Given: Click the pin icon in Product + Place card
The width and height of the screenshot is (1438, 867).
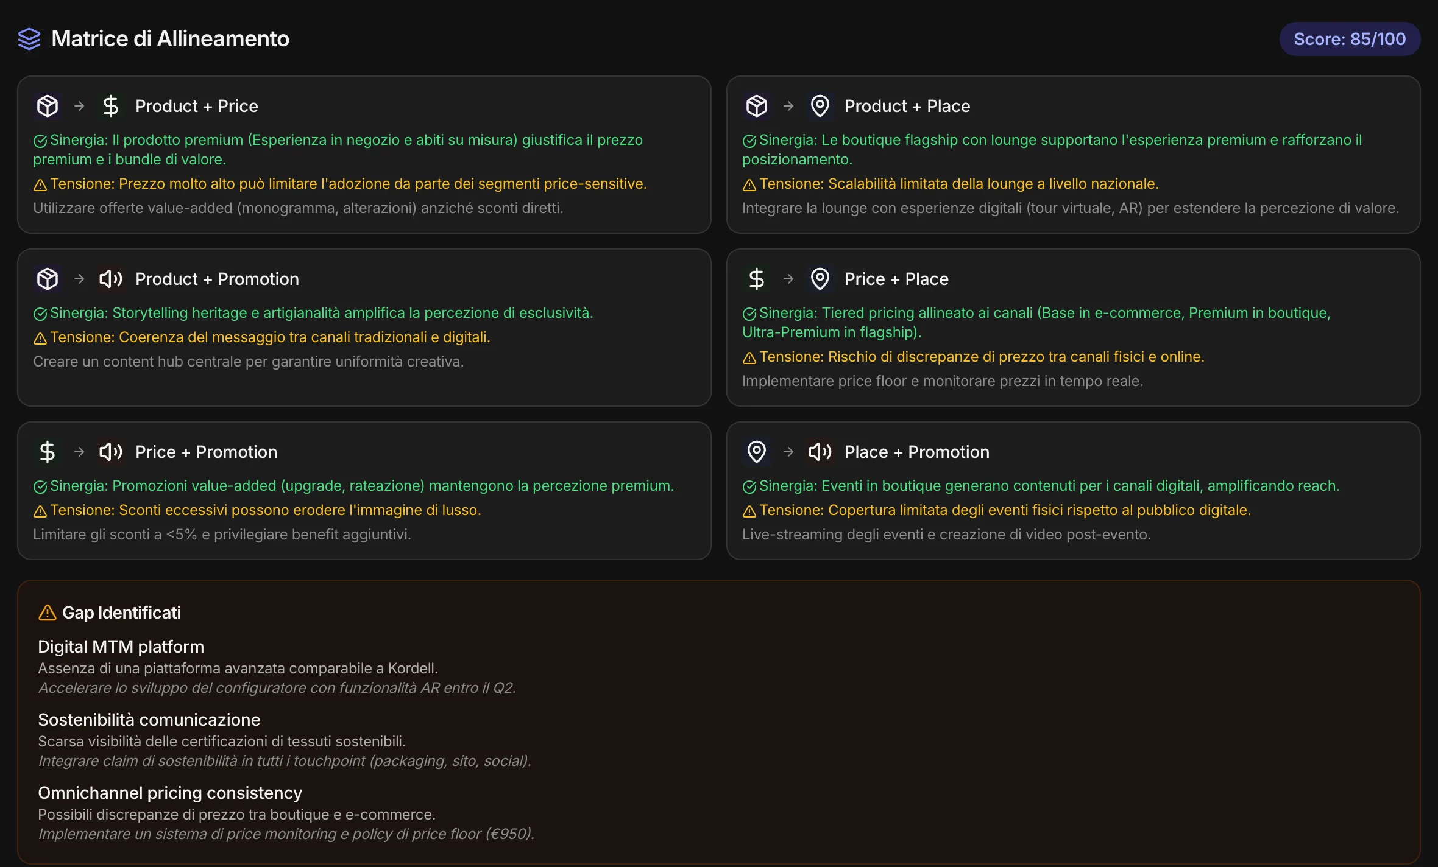Looking at the screenshot, I should pyautogui.click(x=820, y=106).
